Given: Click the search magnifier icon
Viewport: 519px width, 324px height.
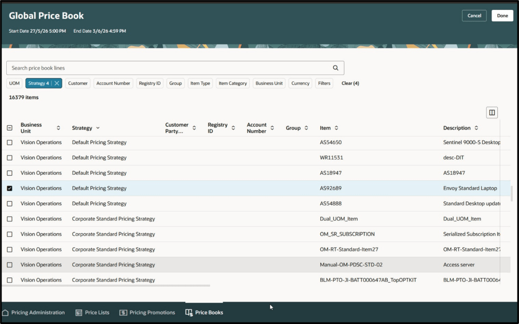Looking at the screenshot, I should click(335, 68).
